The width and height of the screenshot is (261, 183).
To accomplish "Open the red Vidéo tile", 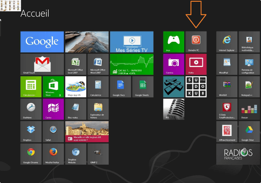I will [x=196, y=64].
